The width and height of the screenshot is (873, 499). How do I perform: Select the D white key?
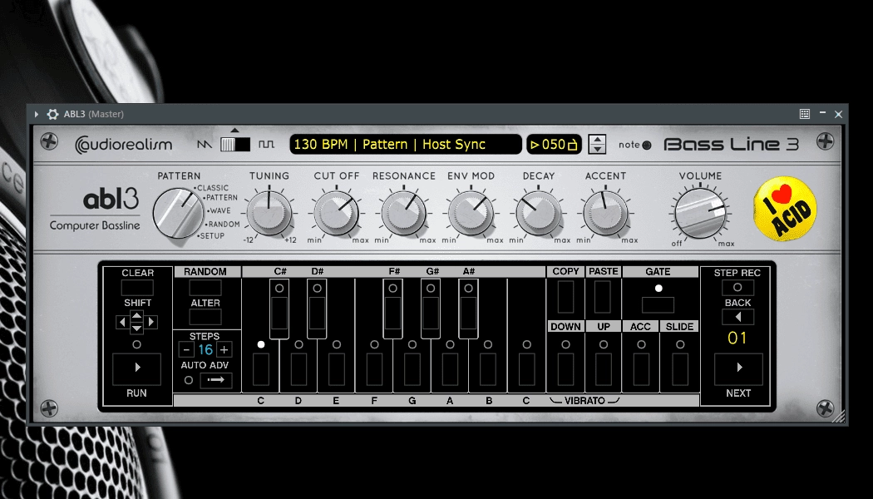click(x=298, y=368)
